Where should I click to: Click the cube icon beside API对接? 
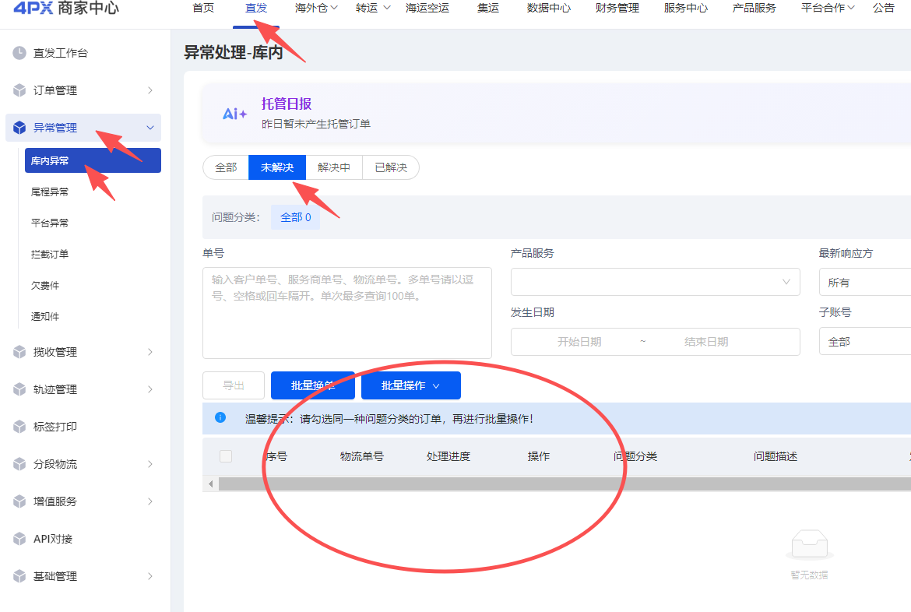(19, 539)
